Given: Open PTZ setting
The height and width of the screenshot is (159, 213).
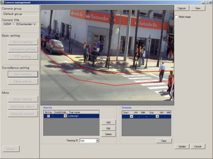Looking at the screenshot, I should pyautogui.click(x=23, y=57).
